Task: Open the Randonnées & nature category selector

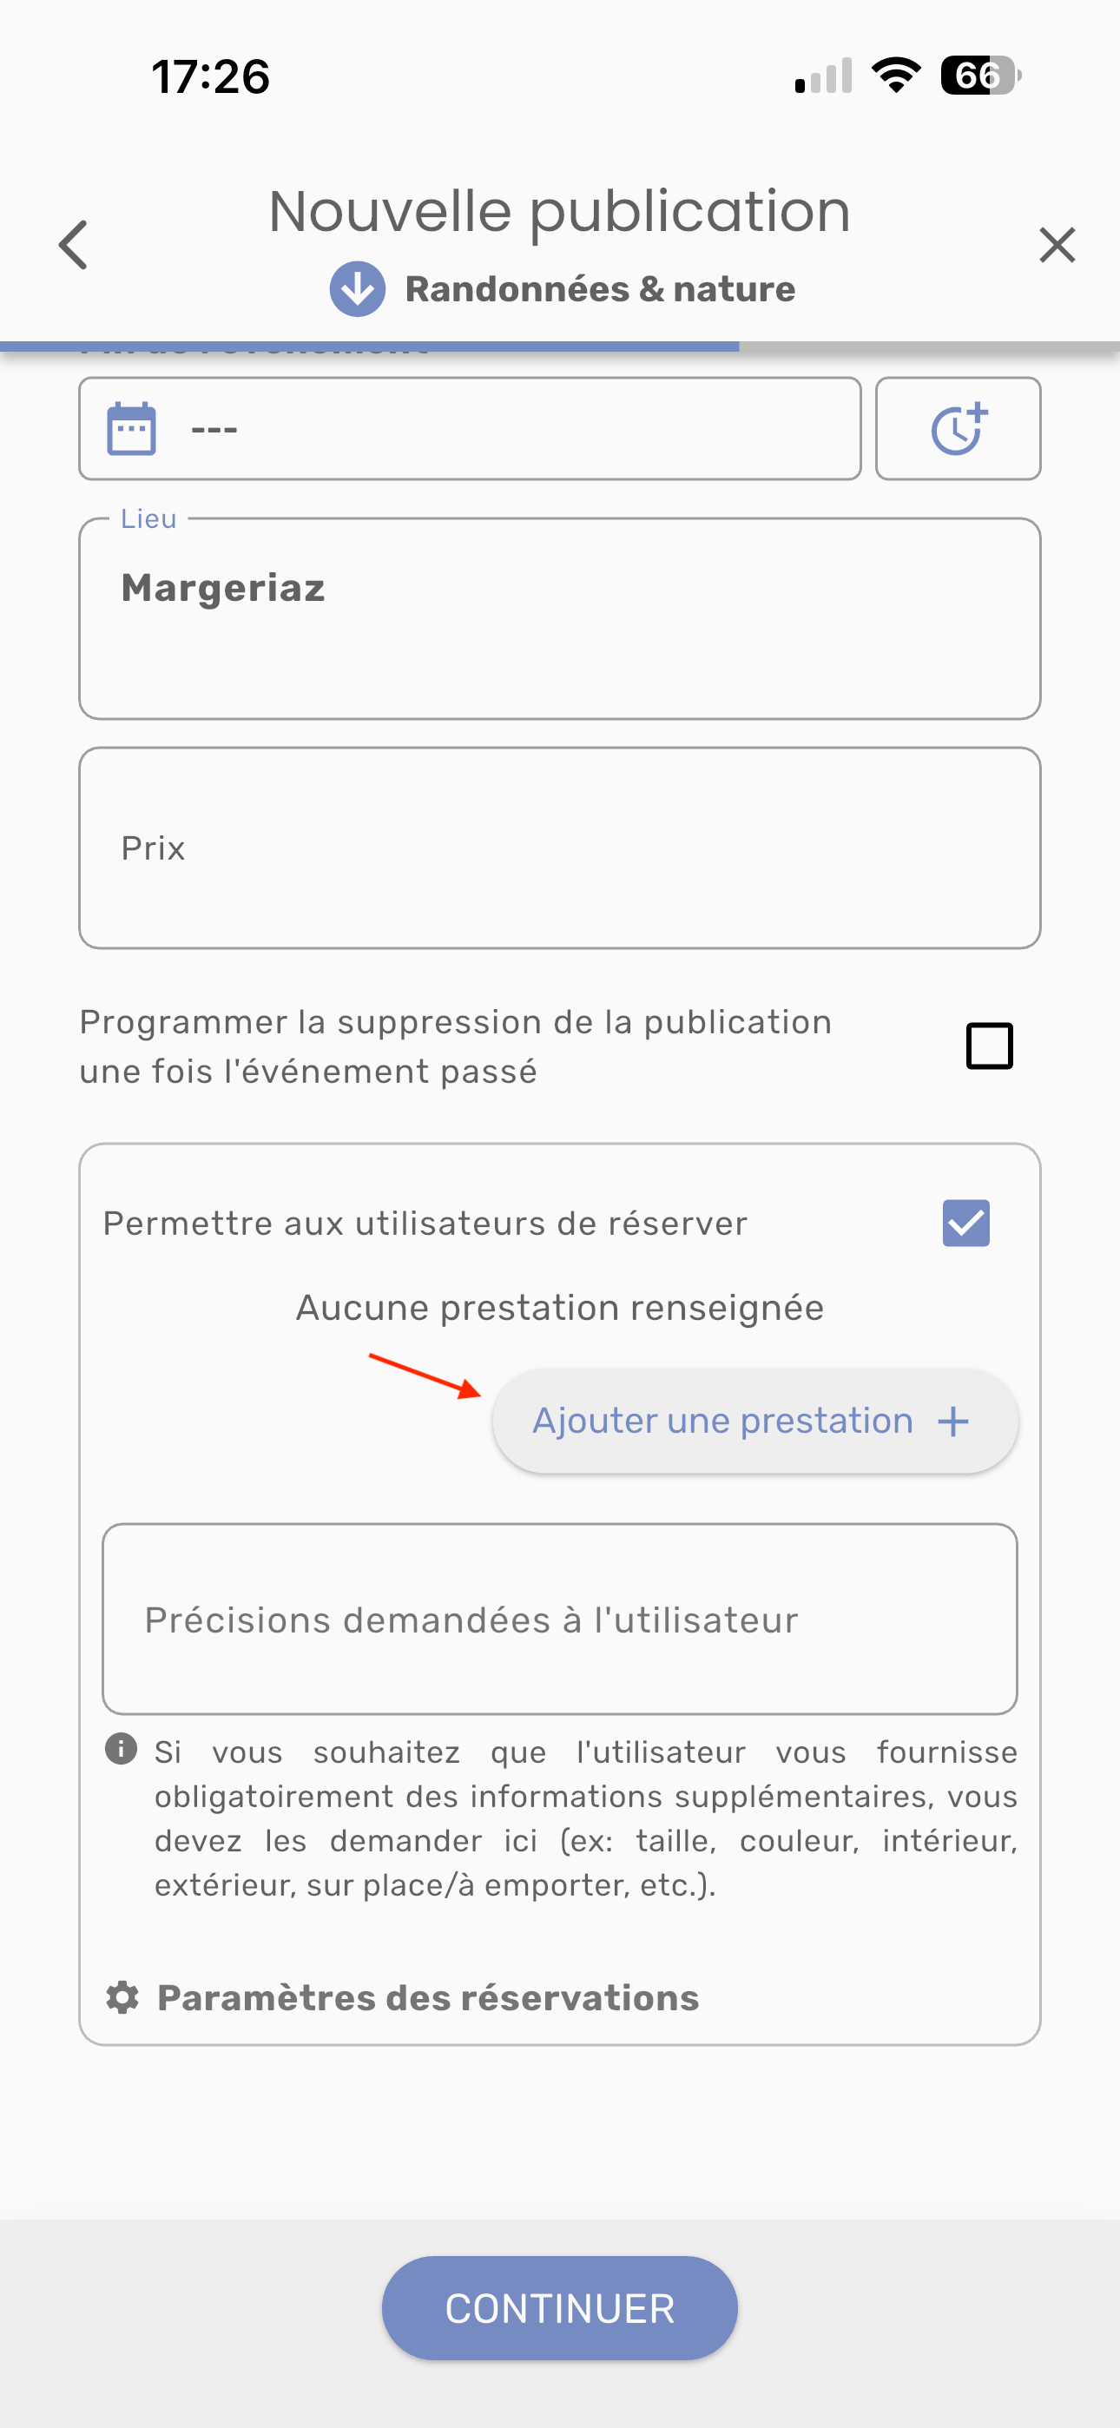Action: point(600,289)
